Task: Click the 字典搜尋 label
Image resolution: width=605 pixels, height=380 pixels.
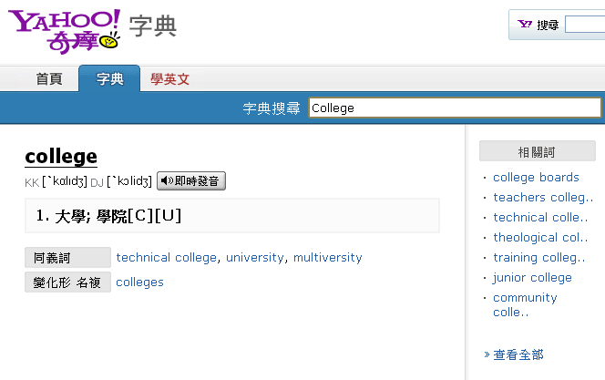Action: coord(272,108)
